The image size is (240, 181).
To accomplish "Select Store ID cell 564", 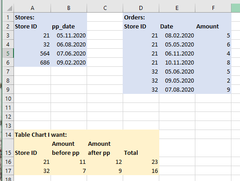I will click(x=32, y=53).
